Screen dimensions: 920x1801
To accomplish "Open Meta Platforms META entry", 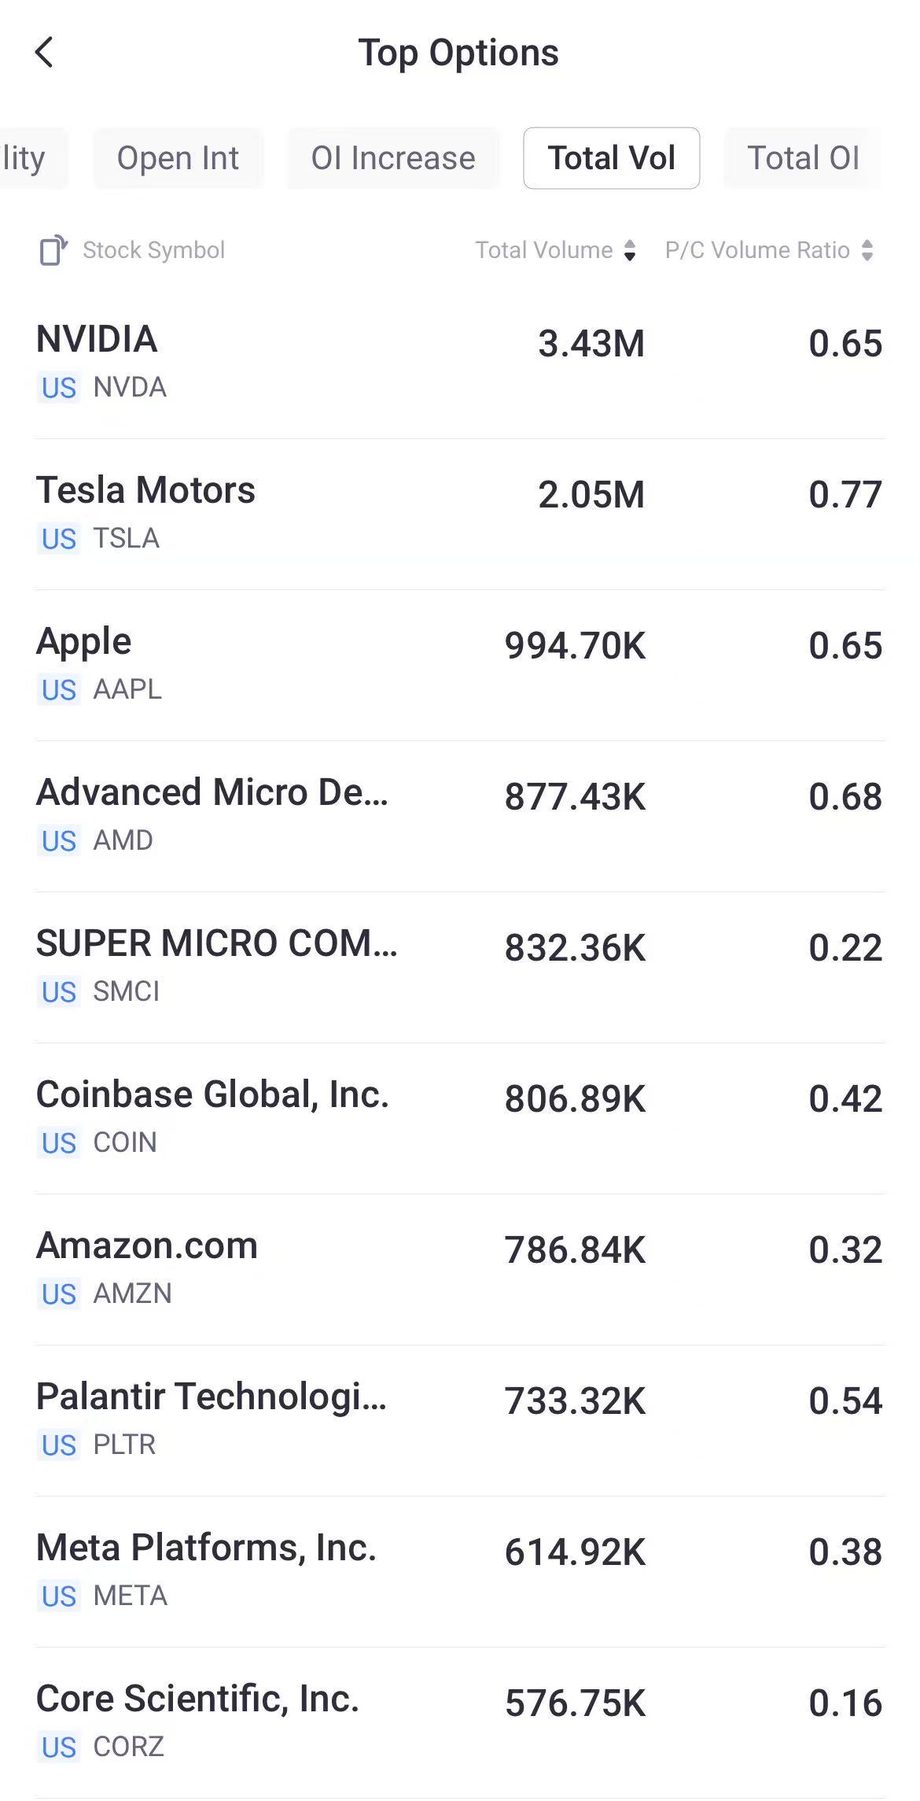I will click(x=460, y=1571).
